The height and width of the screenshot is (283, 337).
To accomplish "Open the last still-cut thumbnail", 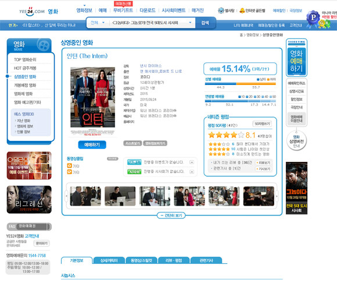I will [259, 196].
